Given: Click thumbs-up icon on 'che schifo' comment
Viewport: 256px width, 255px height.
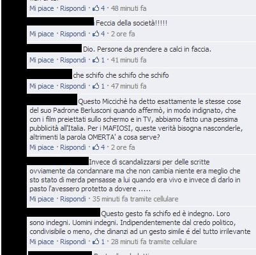Looking at the screenshot, I should click(96, 86).
